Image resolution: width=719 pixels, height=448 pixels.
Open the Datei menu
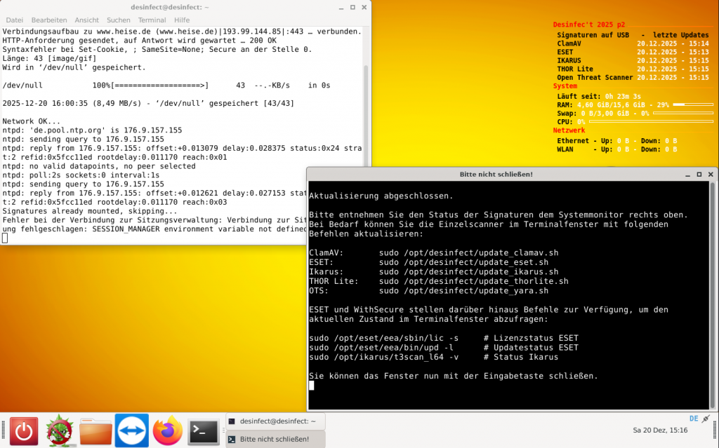point(14,20)
